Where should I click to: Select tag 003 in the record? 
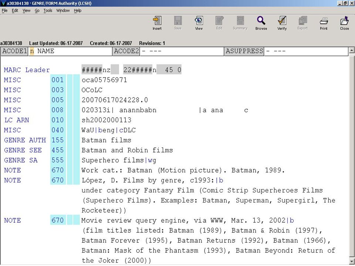click(x=58, y=90)
